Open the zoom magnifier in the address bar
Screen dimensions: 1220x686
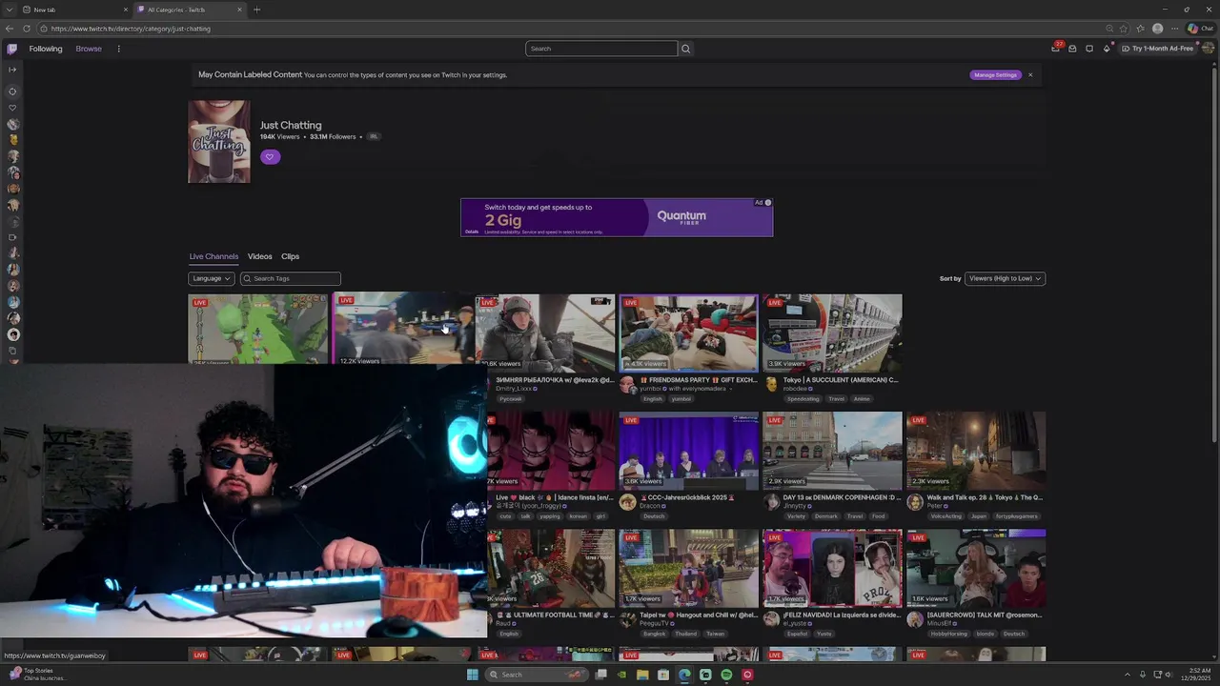click(1109, 29)
